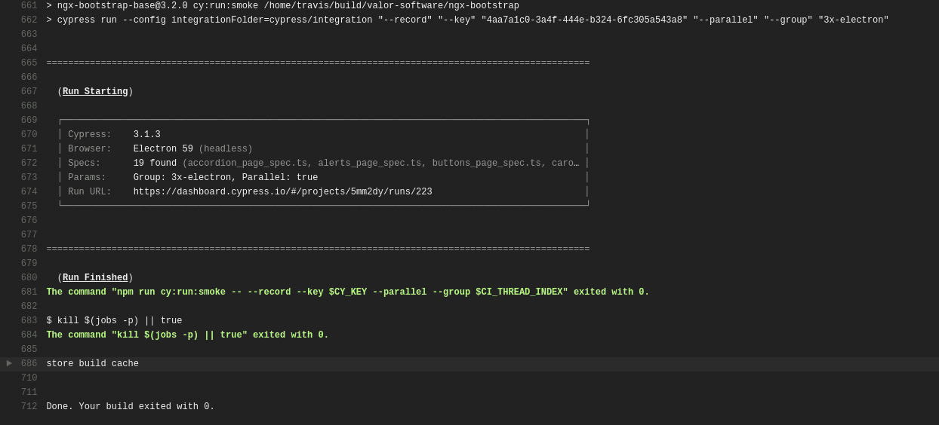The image size is (939, 425).
Task: Click the 'kill $(jobs -p) || true' command line
Action: pyautogui.click(x=114, y=321)
